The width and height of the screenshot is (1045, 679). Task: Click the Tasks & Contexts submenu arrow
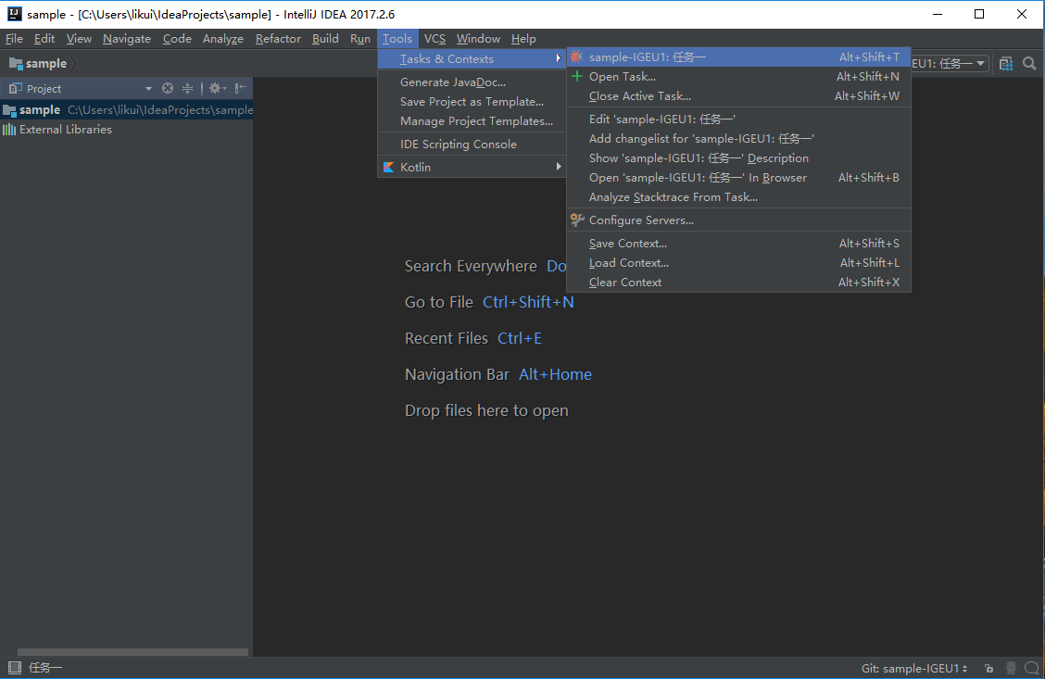tap(559, 58)
